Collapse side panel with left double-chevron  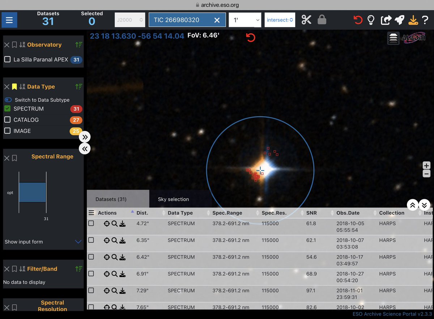tap(85, 148)
